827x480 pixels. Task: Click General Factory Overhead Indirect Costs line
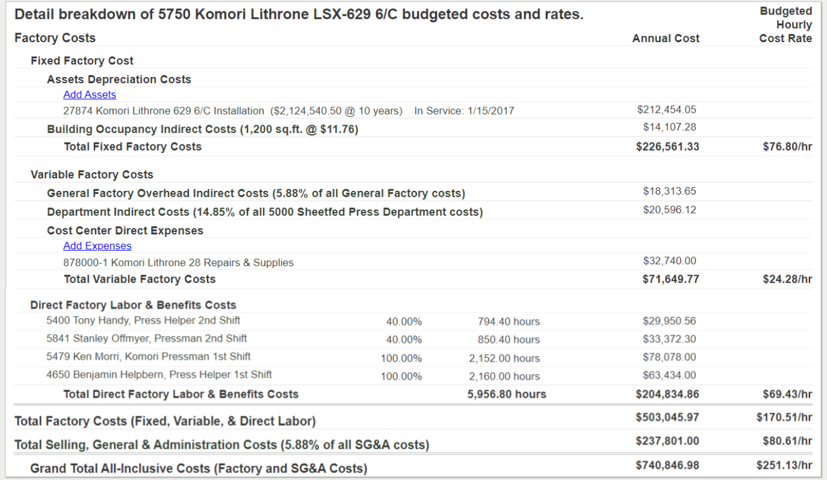click(x=256, y=193)
